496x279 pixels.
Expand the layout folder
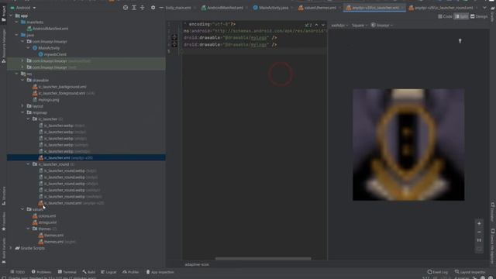(x=22, y=106)
